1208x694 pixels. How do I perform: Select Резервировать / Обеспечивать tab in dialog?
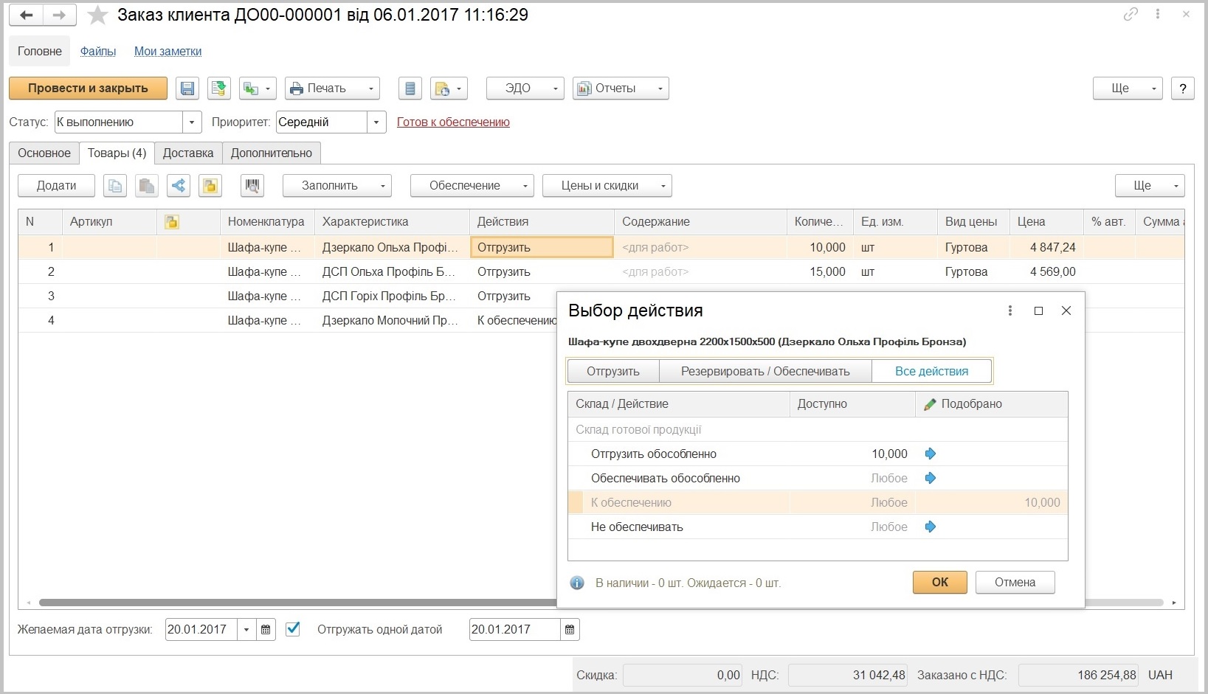tap(765, 371)
